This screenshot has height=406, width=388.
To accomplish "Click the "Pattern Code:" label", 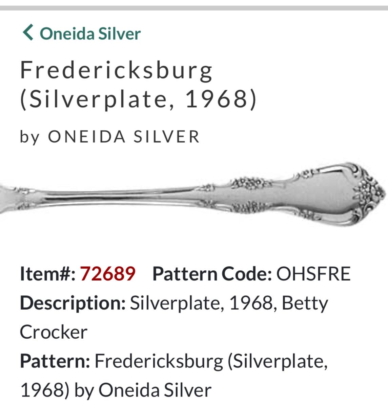I will coord(212,274).
